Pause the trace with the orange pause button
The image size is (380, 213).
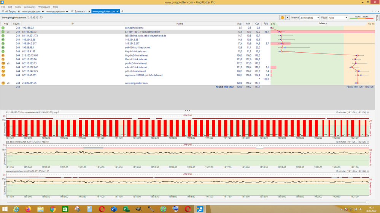coord(283,17)
